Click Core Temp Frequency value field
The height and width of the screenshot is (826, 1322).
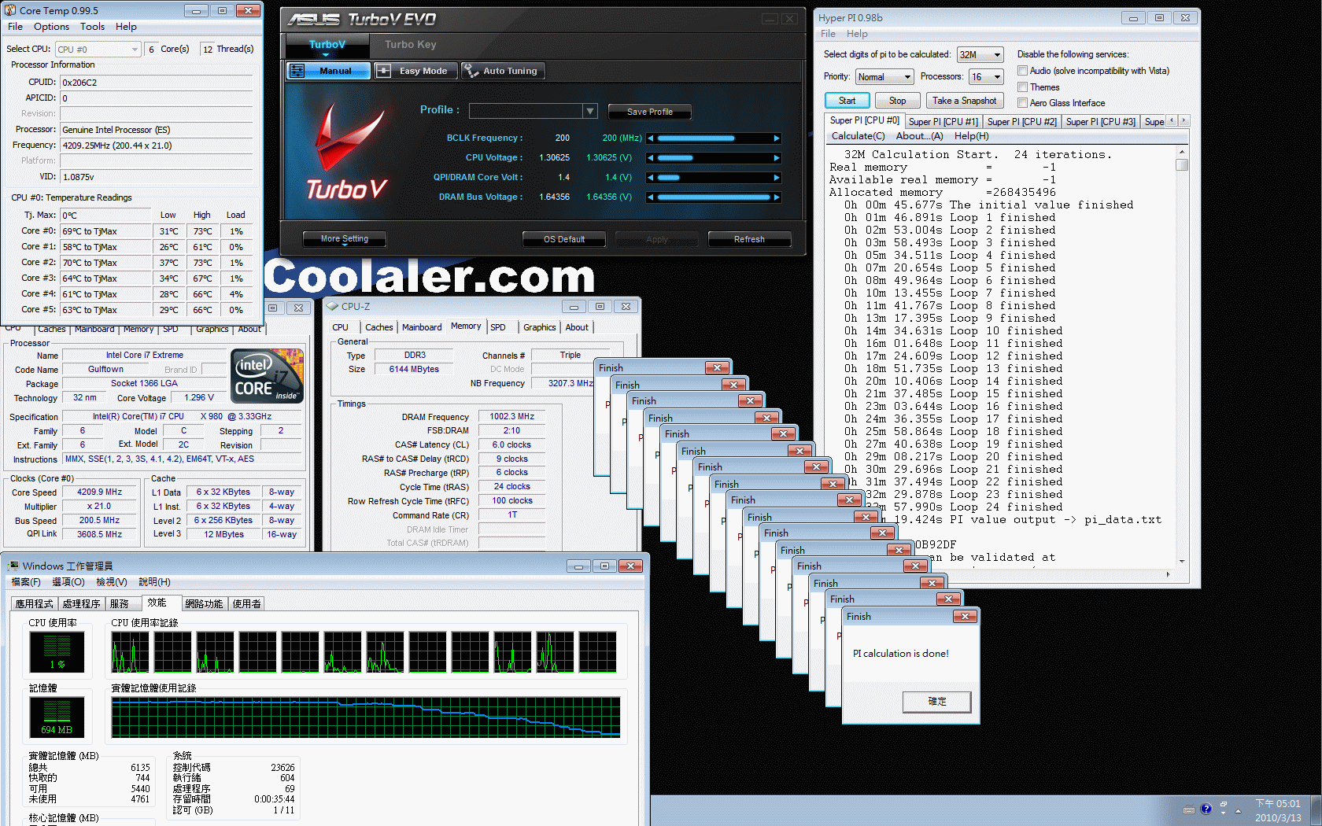pyautogui.click(x=157, y=146)
